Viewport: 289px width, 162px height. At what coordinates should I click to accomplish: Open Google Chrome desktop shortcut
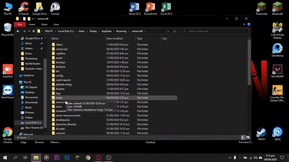click(8, 135)
